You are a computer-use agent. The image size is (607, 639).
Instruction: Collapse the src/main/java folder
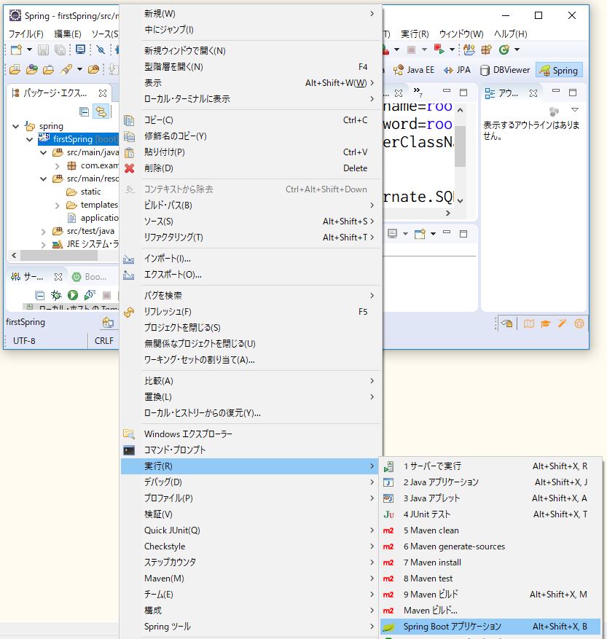43,152
